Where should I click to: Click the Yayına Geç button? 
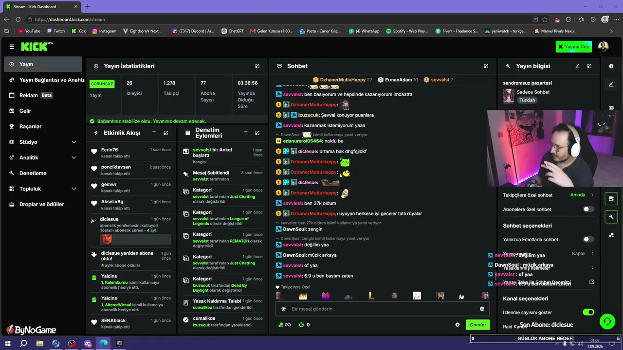coord(574,47)
